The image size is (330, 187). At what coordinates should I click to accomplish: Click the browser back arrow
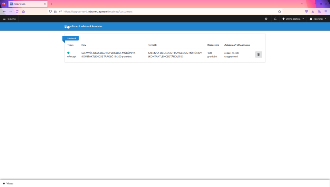[x=4, y=12]
